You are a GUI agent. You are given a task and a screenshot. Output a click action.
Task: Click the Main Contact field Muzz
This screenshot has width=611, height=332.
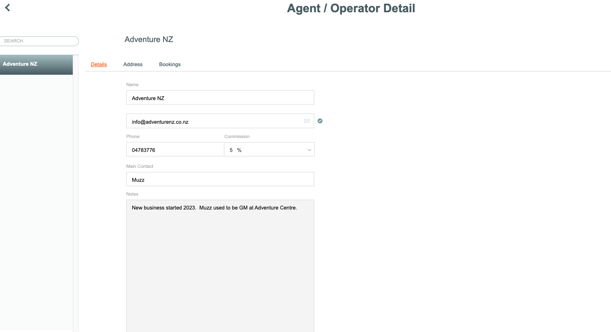(220, 179)
